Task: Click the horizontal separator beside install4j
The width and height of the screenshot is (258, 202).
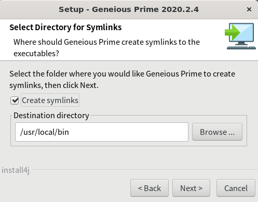Action: (145, 170)
